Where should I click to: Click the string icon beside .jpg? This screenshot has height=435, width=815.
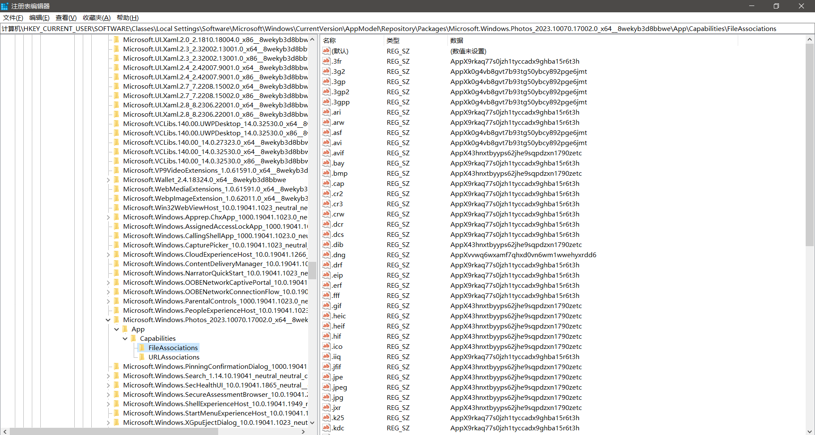[326, 397]
